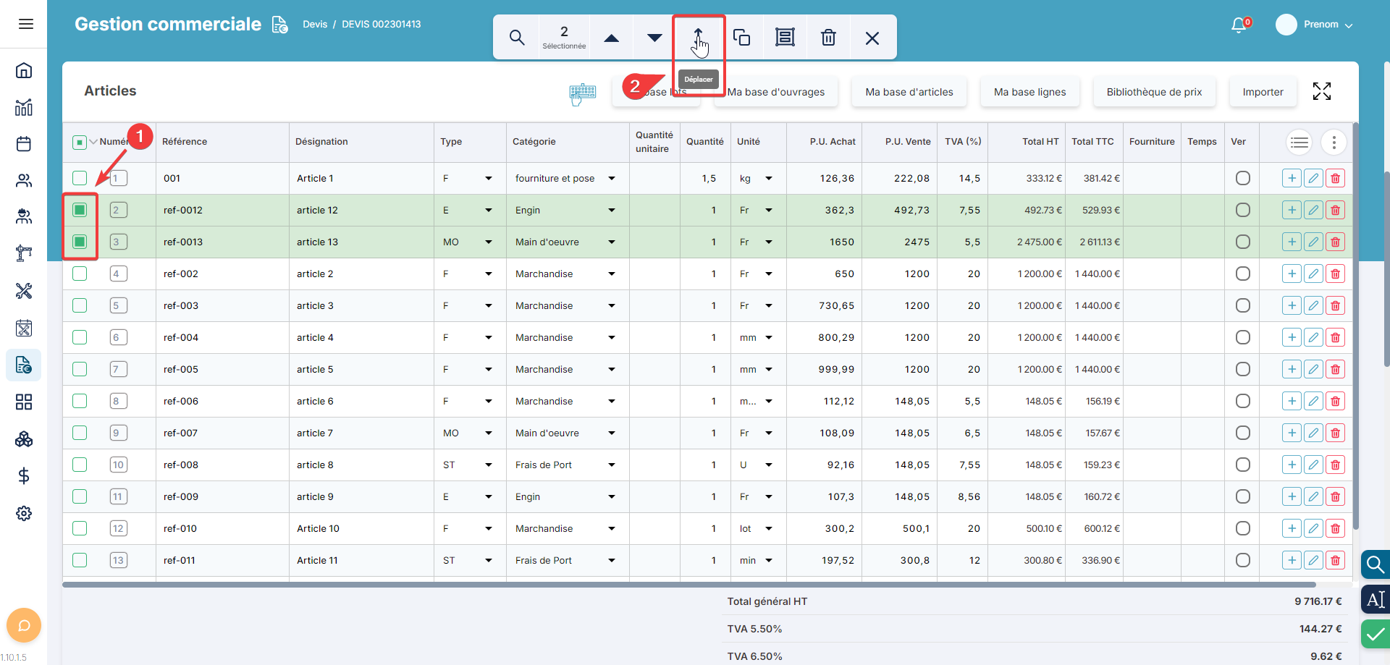Check the checkbox for row ref-003
Viewport: 1390px width, 665px height.
(80, 305)
